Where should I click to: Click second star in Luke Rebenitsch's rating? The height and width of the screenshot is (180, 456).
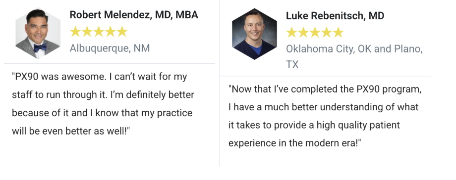pyautogui.click(x=303, y=33)
